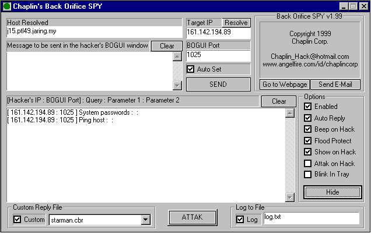This screenshot has width=371, height=233.
Task: Click the BOGUI Port field
Action: tap(218, 56)
